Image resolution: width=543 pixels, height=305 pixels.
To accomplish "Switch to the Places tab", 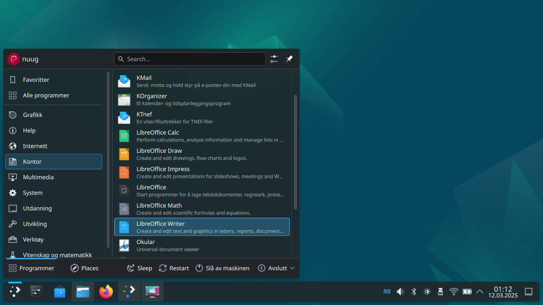I will point(84,268).
